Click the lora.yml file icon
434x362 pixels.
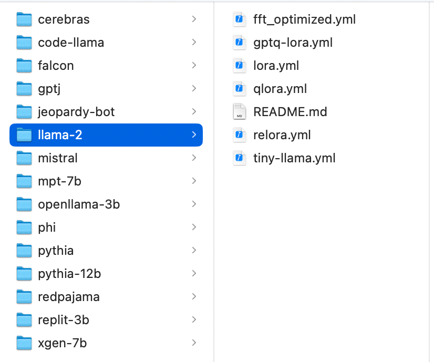[240, 66]
